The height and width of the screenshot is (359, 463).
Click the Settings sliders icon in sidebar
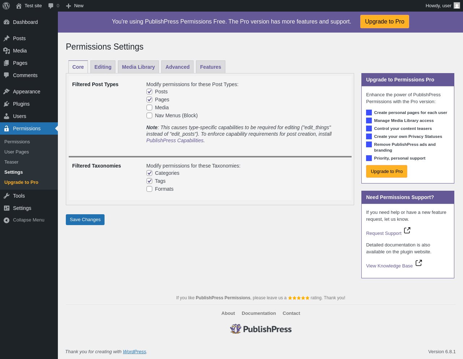7,208
